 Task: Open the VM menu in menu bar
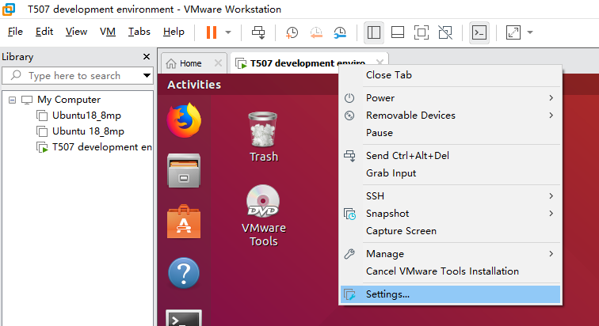point(107,32)
